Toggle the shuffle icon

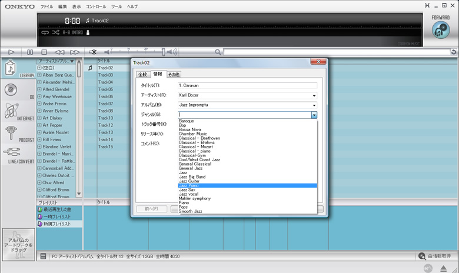pyautogui.click(x=56, y=32)
